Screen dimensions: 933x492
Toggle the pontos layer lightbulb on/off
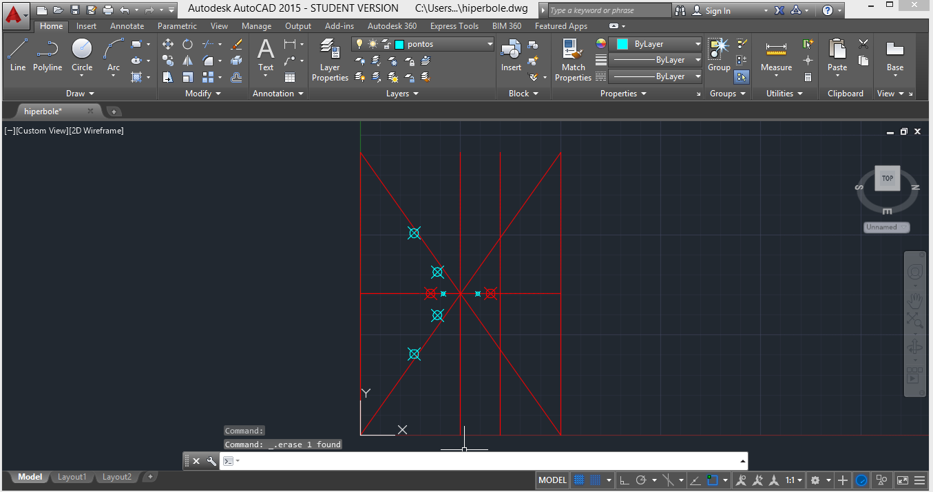[x=359, y=44]
